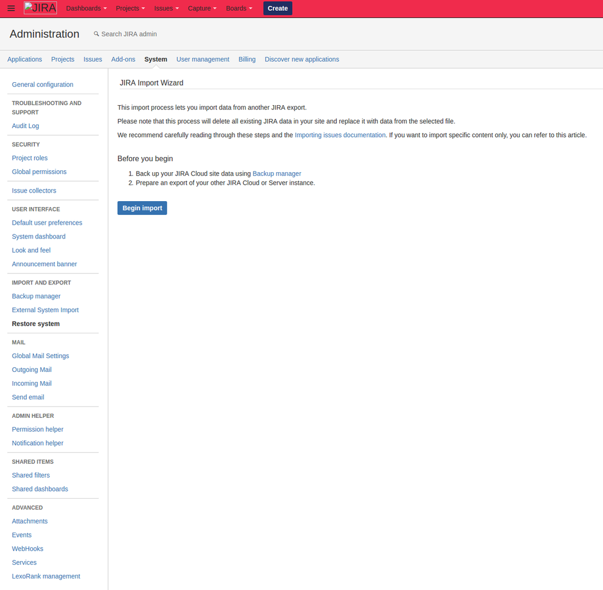The width and height of the screenshot is (603, 590).
Task: Open Notification helper
Action: tap(37, 443)
